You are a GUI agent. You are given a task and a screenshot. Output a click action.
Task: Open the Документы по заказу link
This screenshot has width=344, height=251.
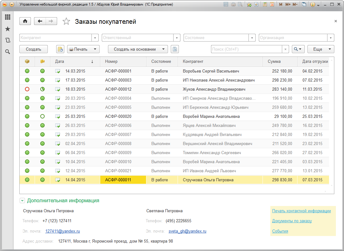pyautogui.click(x=292, y=221)
